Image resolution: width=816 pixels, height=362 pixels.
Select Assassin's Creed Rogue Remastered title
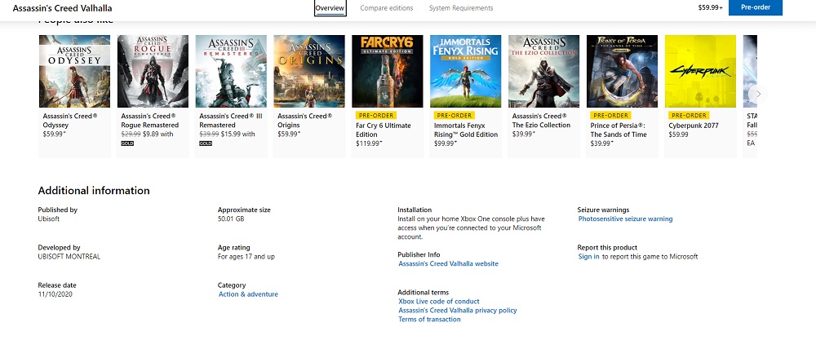[150, 121]
